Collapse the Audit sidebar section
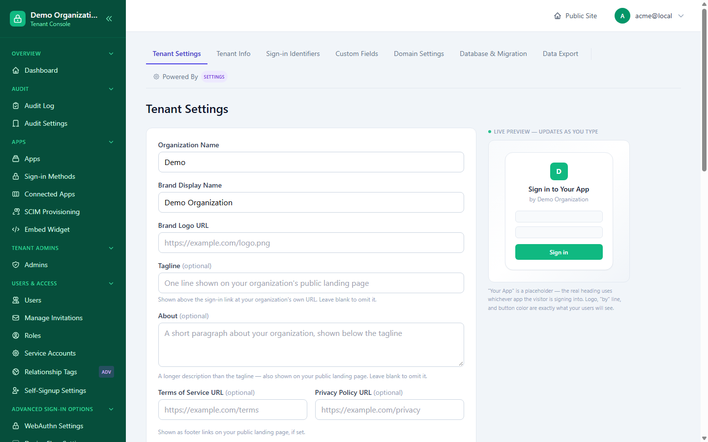 pos(111,89)
